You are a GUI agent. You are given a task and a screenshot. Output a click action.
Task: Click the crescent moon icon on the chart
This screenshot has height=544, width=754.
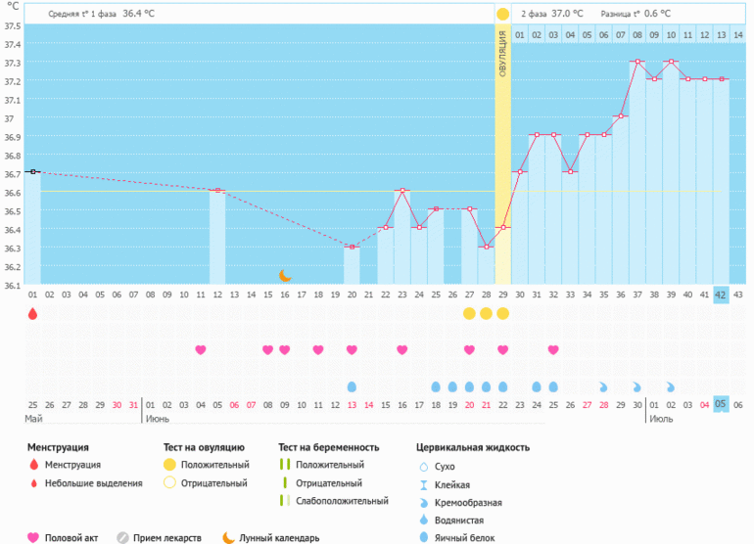(x=285, y=276)
